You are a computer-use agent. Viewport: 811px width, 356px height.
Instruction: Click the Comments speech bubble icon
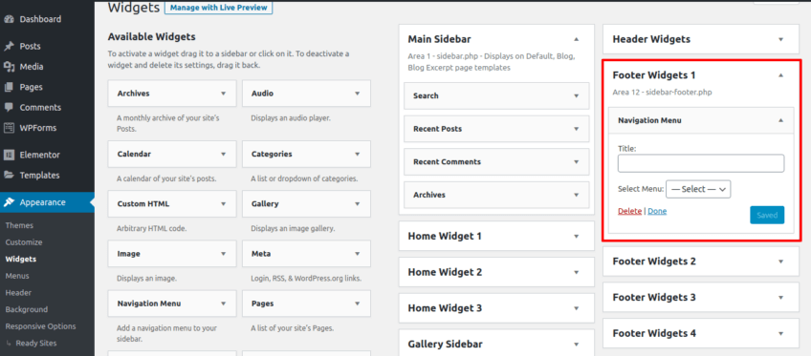click(x=9, y=107)
